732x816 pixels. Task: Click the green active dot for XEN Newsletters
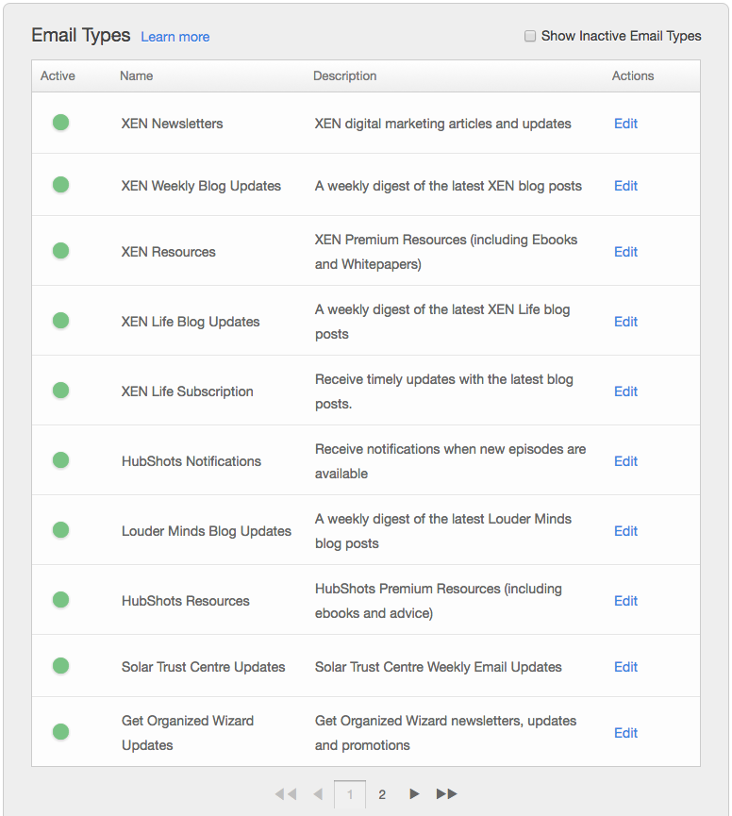coord(61,123)
